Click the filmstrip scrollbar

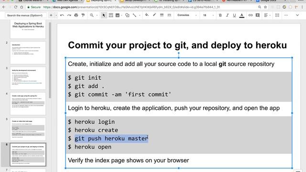click(x=50, y=61)
